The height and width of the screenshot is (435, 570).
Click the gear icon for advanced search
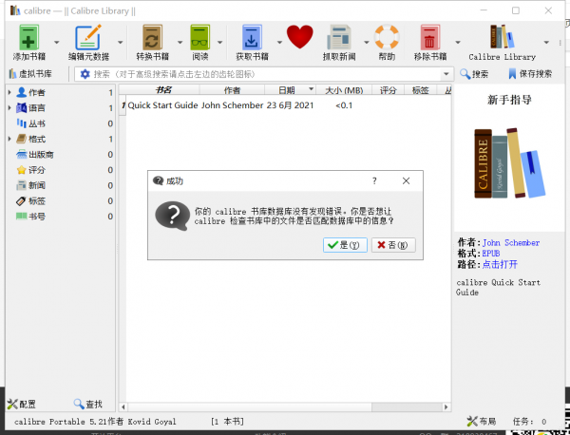85,74
